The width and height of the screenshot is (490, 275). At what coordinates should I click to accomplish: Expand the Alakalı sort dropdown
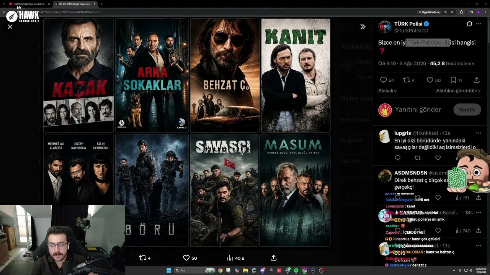point(388,91)
